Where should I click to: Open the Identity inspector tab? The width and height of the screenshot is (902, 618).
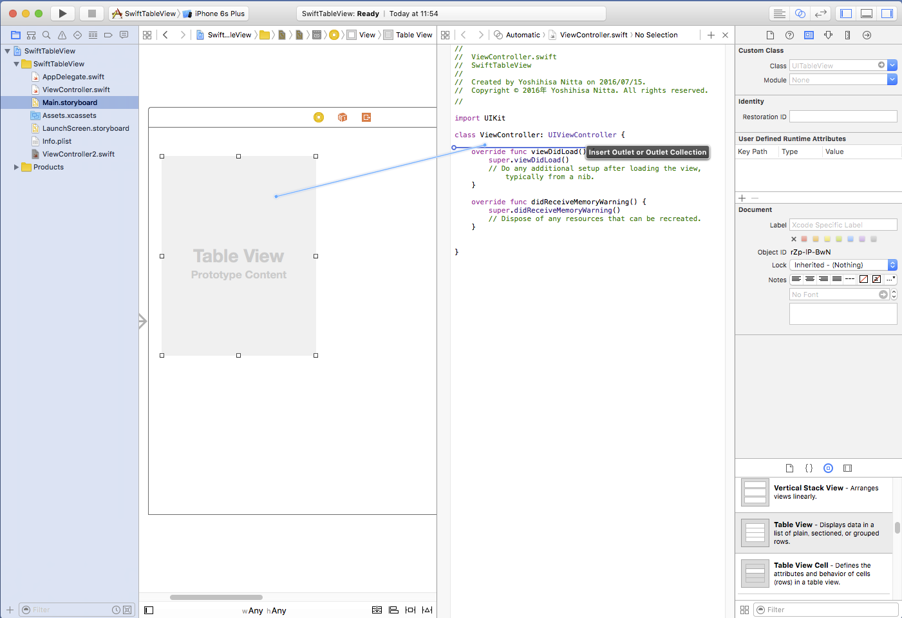coord(809,35)
